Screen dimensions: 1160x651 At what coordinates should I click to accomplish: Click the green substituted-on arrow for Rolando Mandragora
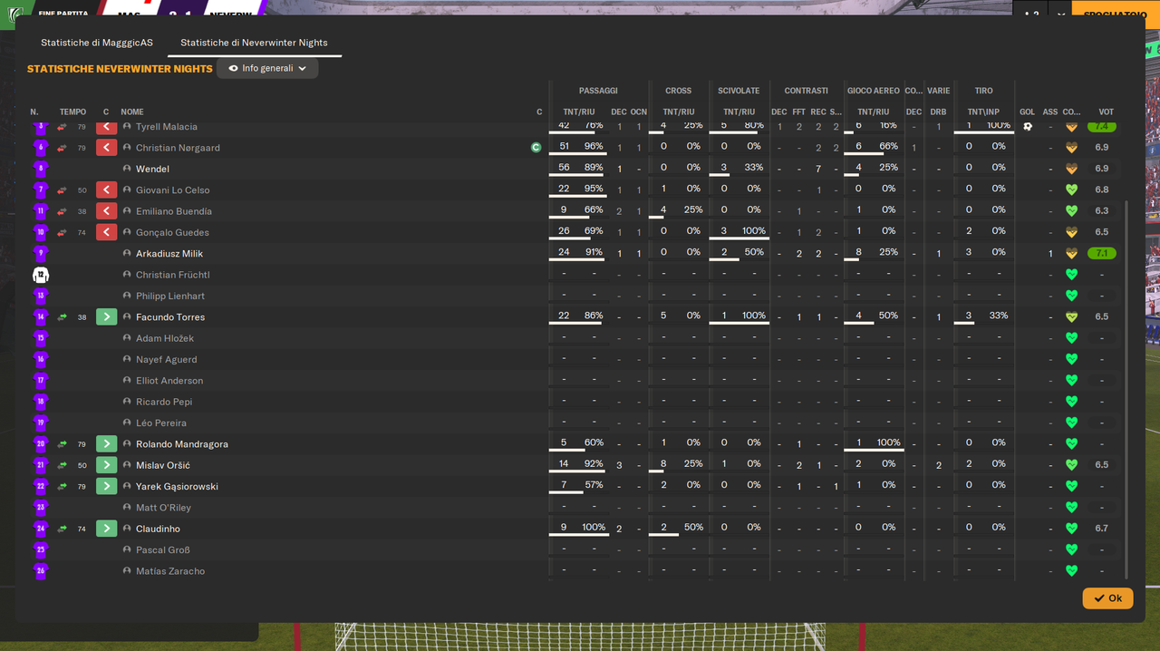pyautogui.click(x=106, y=444)
